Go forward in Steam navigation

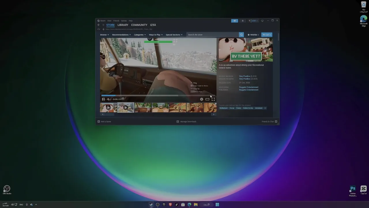point(103,25)
